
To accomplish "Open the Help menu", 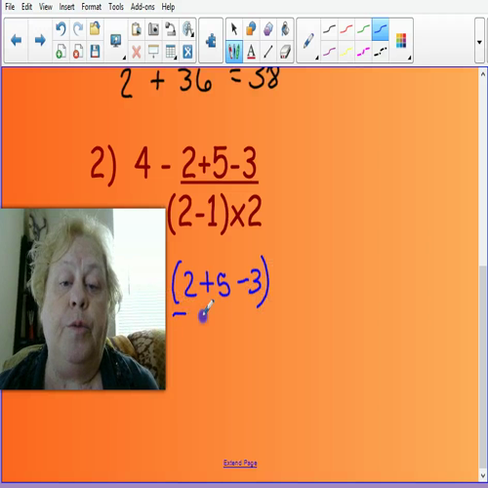I will 168,7.
